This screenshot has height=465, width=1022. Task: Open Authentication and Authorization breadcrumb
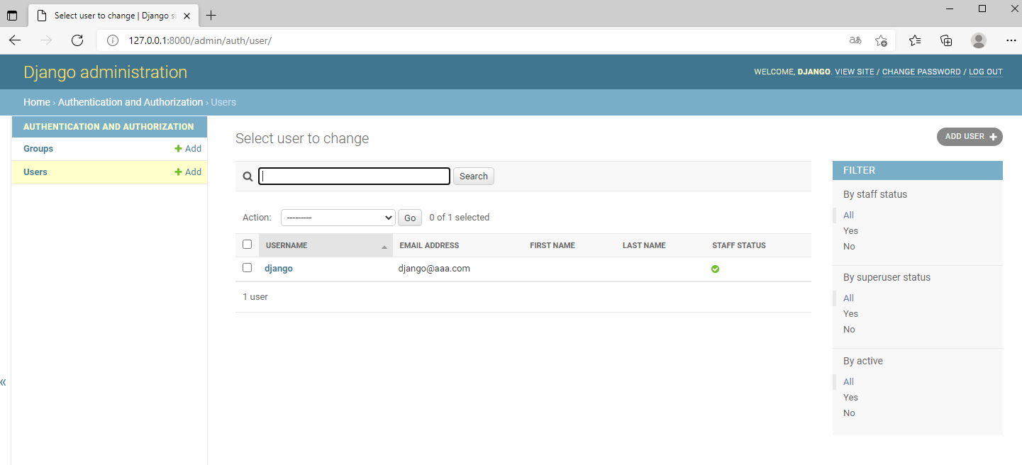(130, 102)
